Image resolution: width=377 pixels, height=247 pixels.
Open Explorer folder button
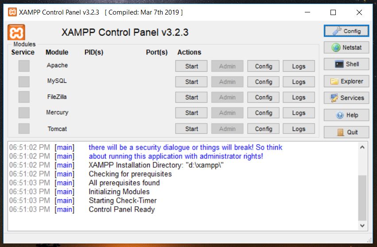(x=346, y=81)
